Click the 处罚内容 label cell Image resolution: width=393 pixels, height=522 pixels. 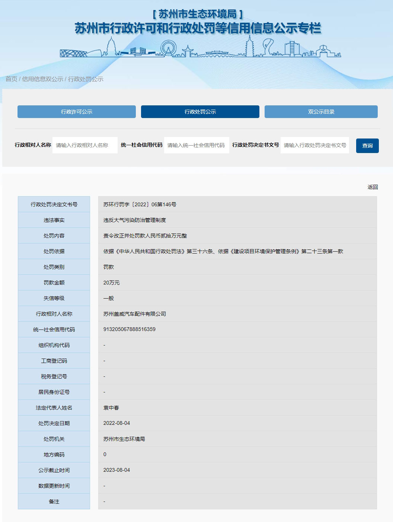pos(54,236)
